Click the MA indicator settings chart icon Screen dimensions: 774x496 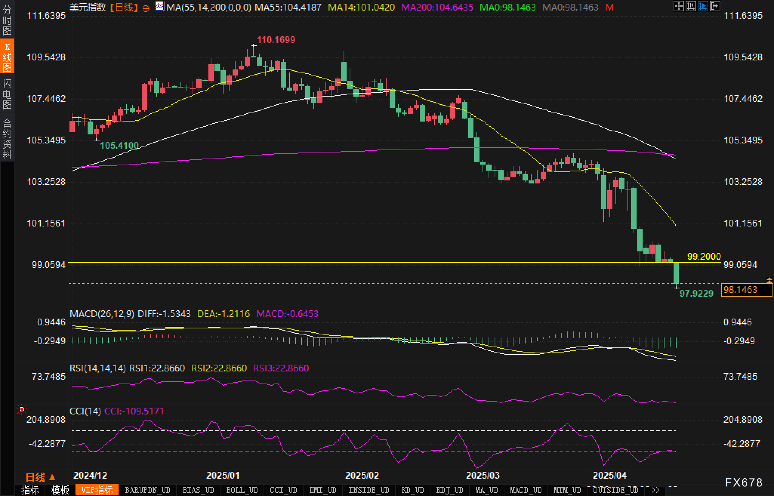pyautogui.click(x=160, y=6)
